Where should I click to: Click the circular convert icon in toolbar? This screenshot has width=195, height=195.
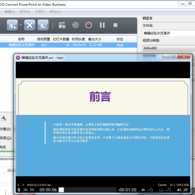pyautogui.click(x=75, y=25)
